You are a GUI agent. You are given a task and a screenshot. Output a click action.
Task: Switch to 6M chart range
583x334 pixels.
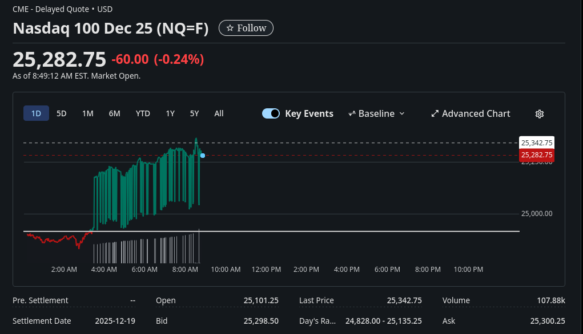click(115, 113)
